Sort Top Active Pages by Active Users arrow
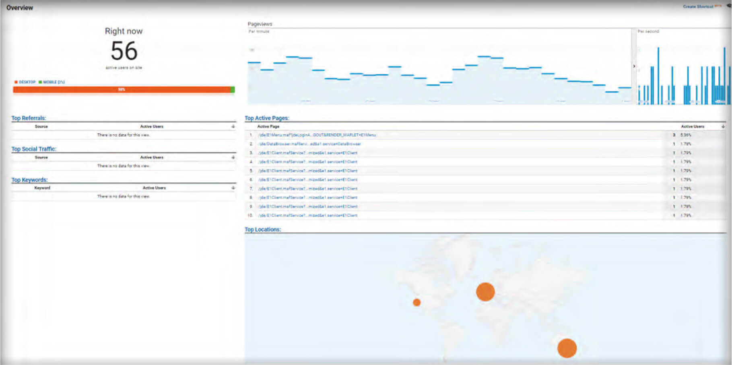 (x=723, y=127)
